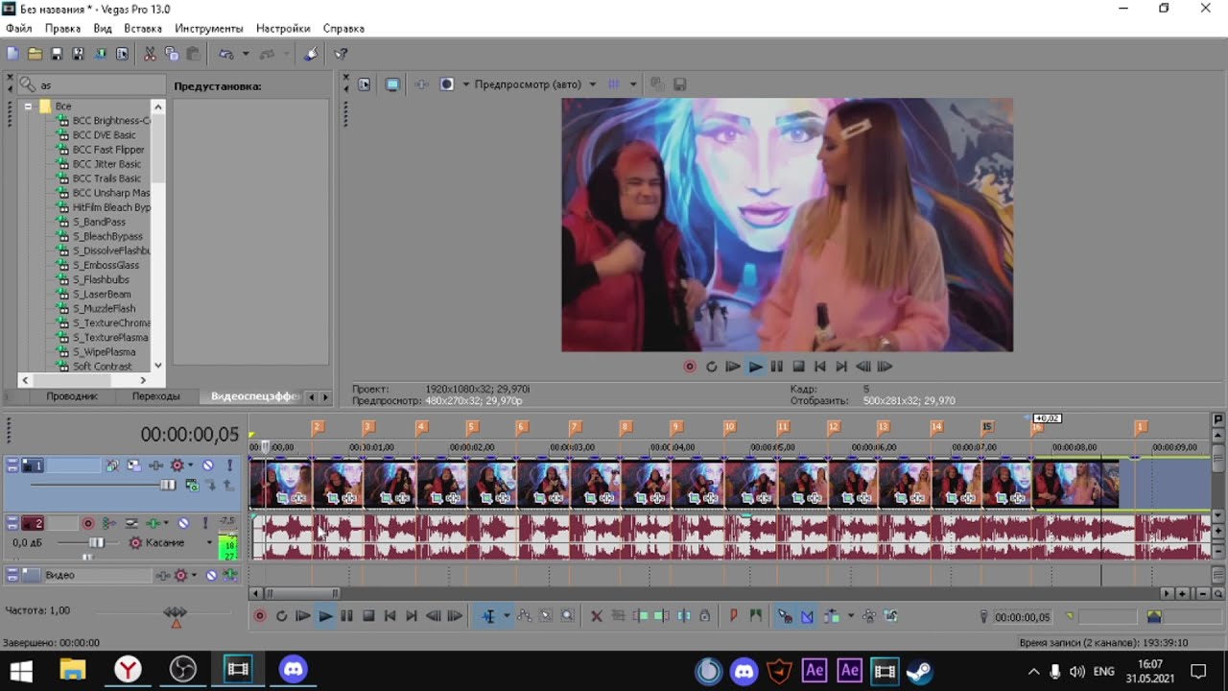
Task: Open the preview overlays grid dropdown arrow
Action: pos(633,84)
